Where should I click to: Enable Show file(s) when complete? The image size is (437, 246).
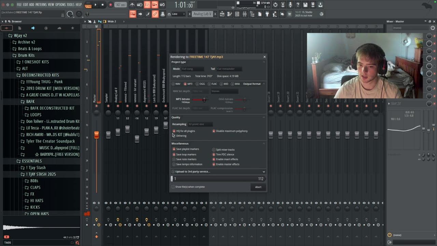coord(188,187)
